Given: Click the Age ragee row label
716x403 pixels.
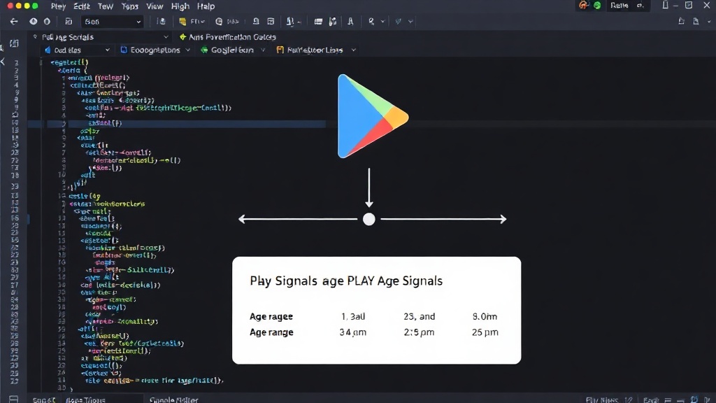Looking at the screenshot, I should pos(271,316).
